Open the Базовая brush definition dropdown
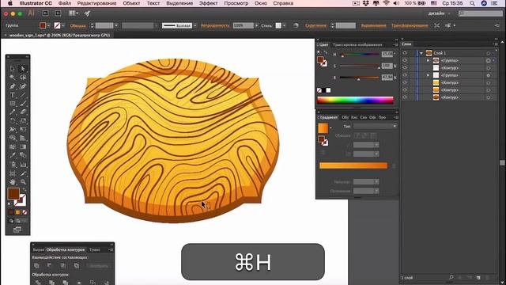 (195, 25)
